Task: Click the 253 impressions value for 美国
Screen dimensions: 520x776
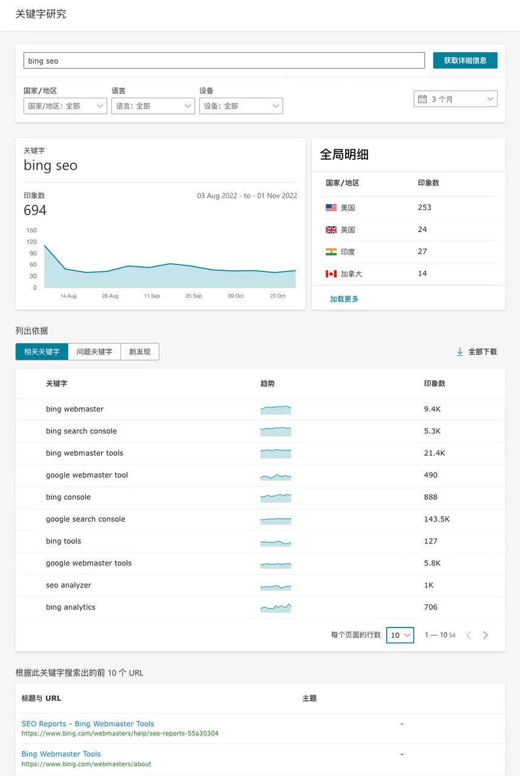Action: coord(424,207)
